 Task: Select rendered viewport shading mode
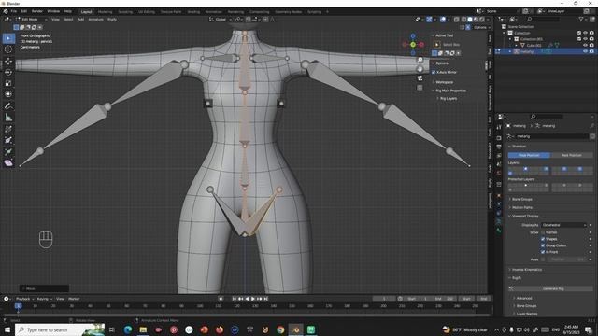[482, 19]
